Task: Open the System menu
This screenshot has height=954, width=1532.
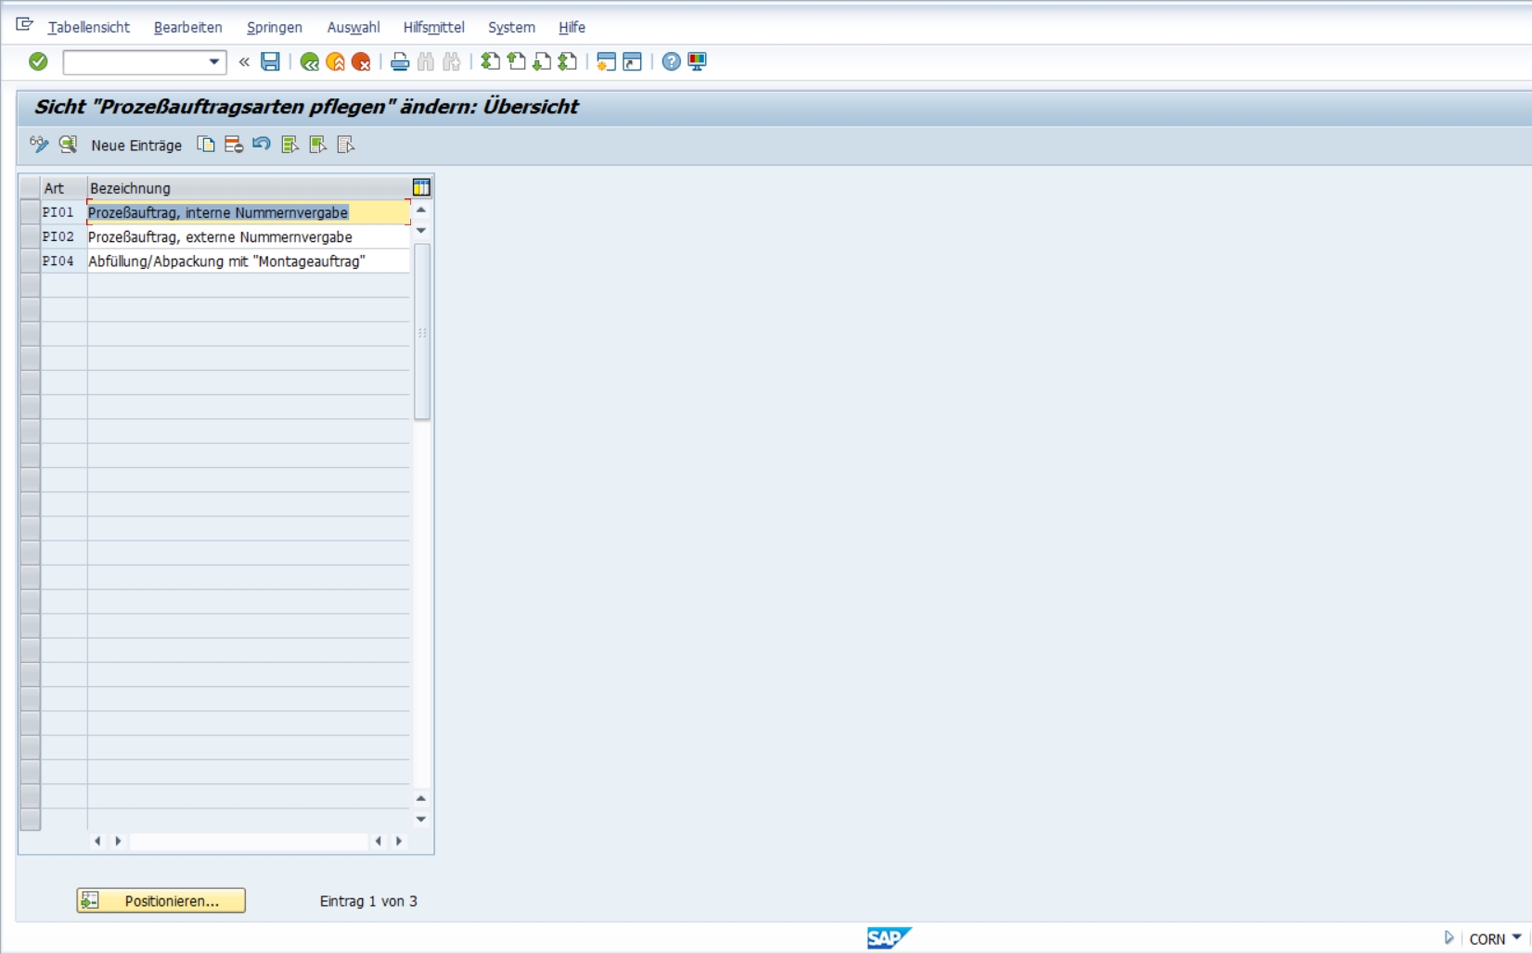Action: [511, 28]
